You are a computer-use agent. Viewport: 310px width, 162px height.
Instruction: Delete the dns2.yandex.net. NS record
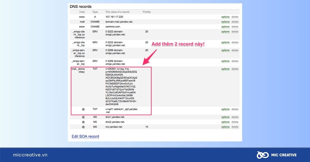pyautogui.click(x=235, y=122)
